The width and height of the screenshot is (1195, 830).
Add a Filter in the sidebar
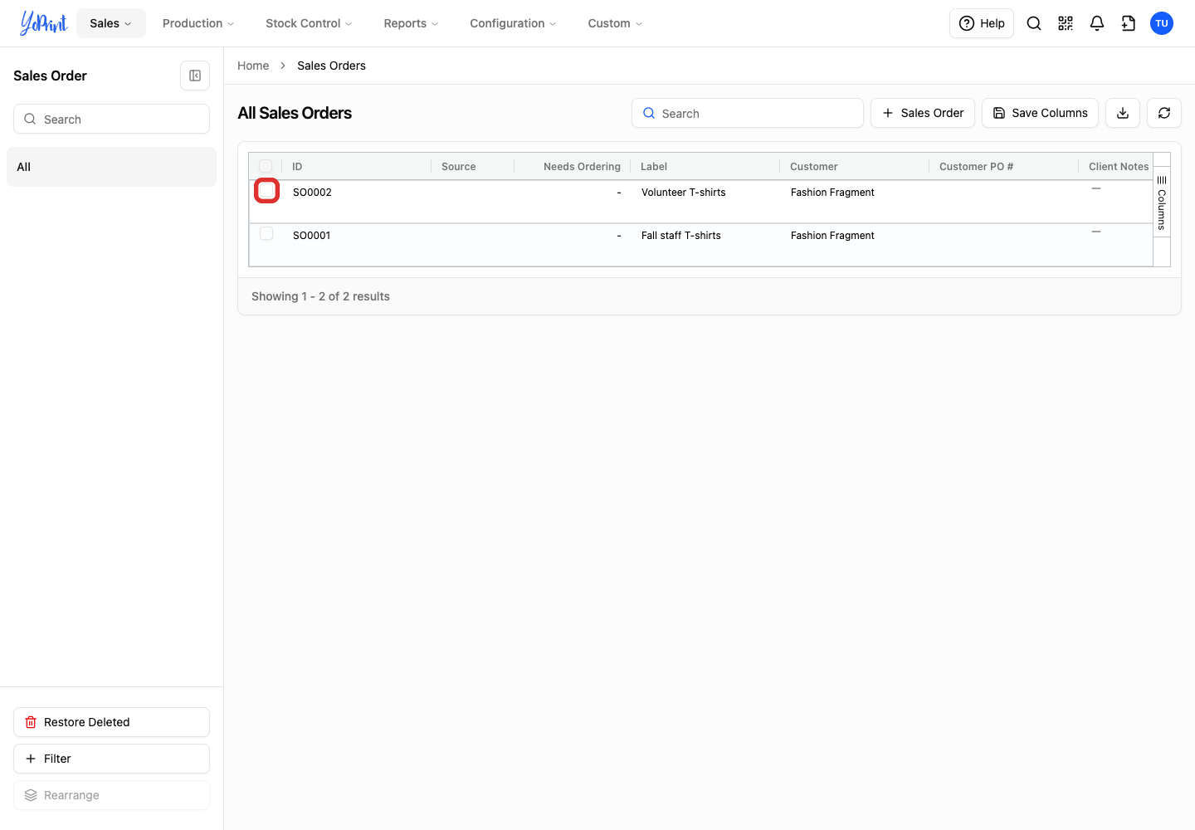(x=111, y=759)
